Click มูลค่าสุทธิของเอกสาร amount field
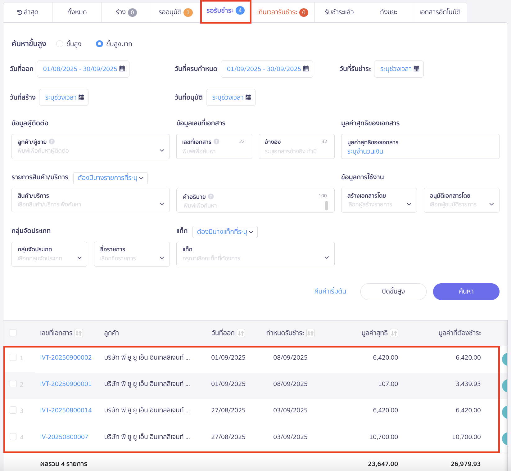Image resolution: width=511 pixels, height=471 pixels. tap(420, 146)
